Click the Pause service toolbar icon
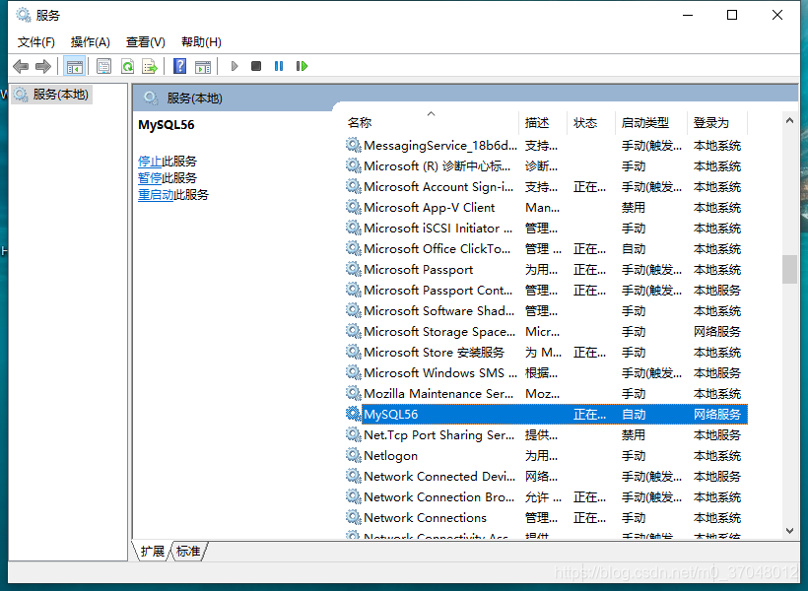The image size is (808, 591). tap(279, 66)
